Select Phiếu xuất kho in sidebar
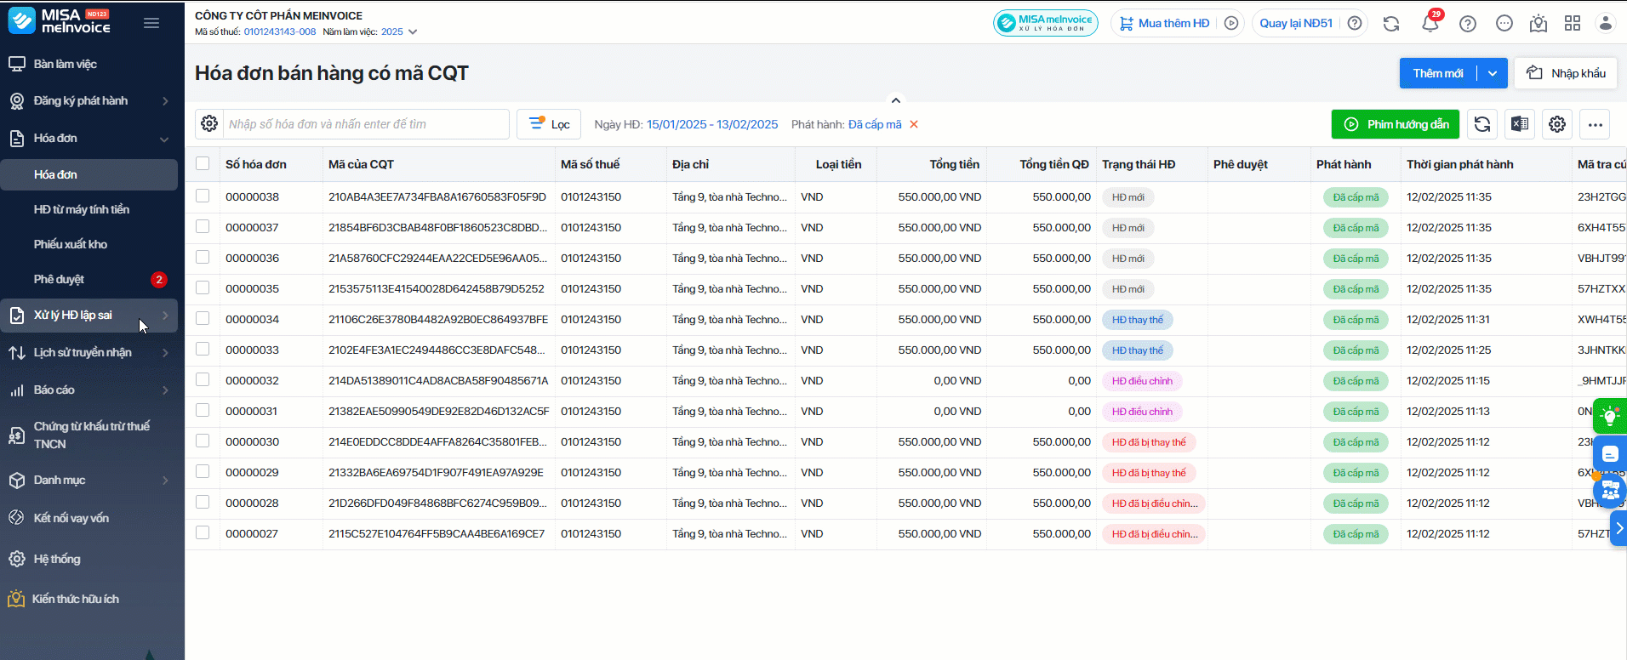Viewport: 1627px width, 660px height. (x=71, y=244)
